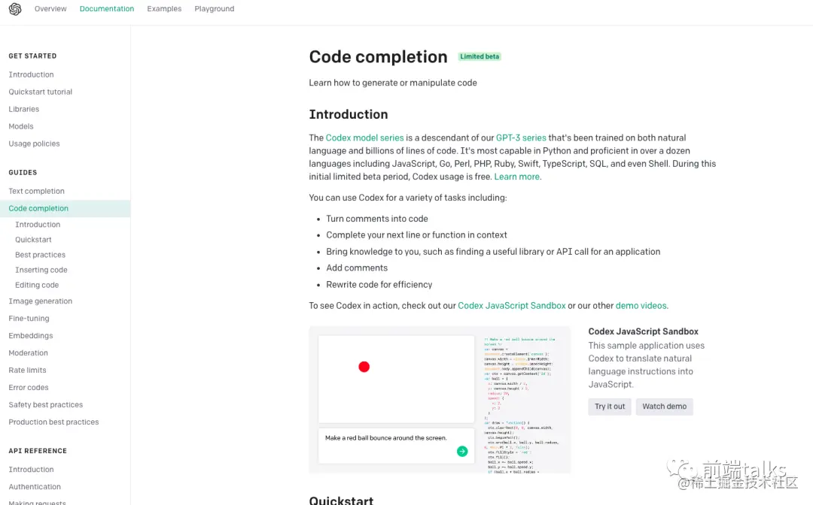Click the Try it out button
813x505 pixels.
[x=610, y=406]
